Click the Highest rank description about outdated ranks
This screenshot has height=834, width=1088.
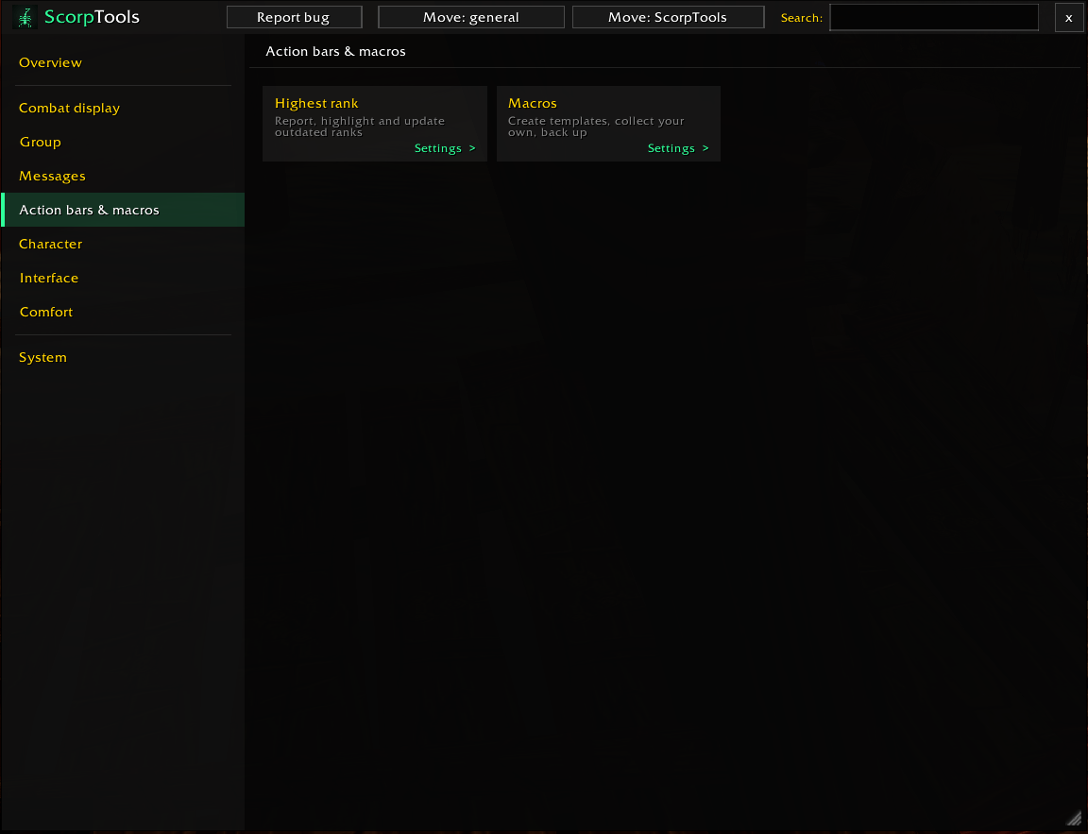pyautogui.click(x=360, y=127)
